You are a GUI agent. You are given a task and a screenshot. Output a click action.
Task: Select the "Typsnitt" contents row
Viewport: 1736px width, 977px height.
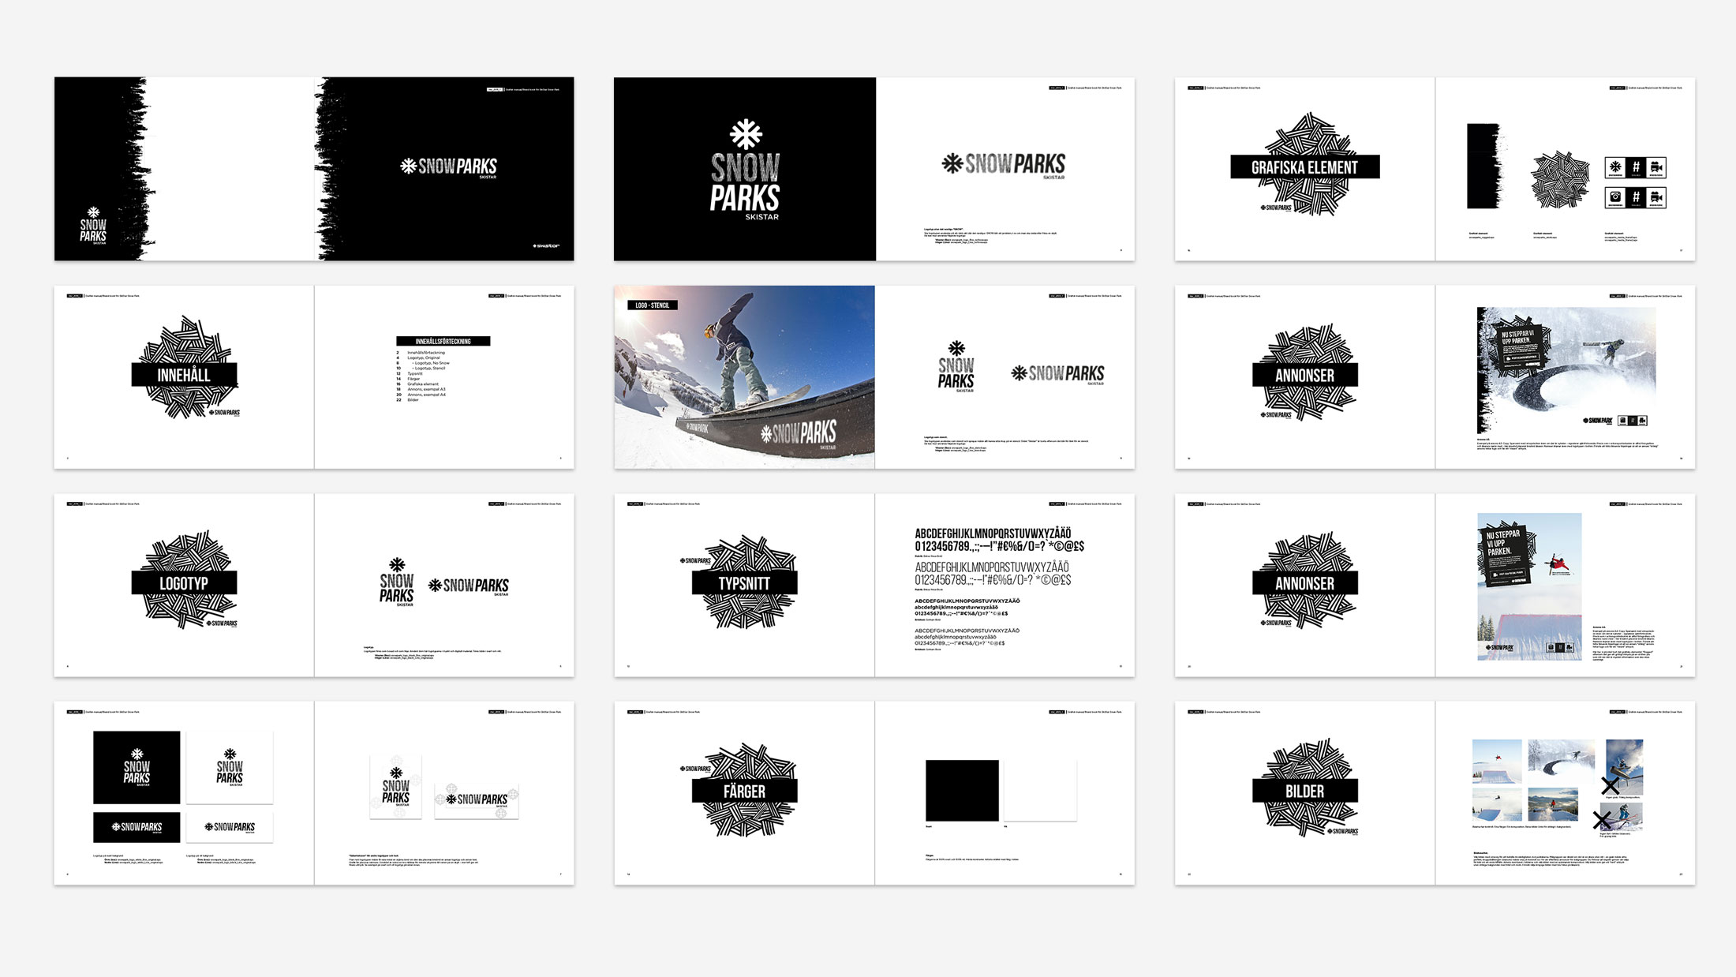point(410,373)
